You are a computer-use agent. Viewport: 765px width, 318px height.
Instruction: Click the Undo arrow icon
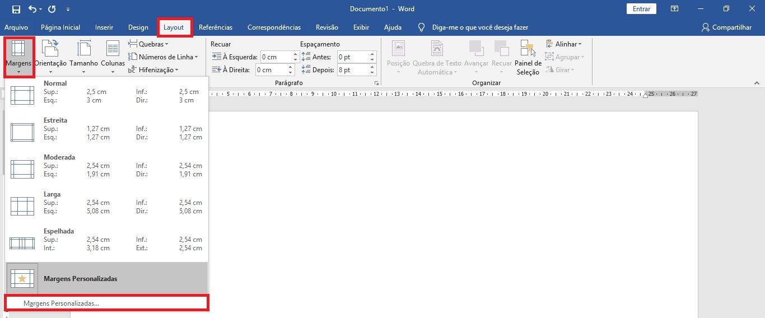(x=32, y=9)
